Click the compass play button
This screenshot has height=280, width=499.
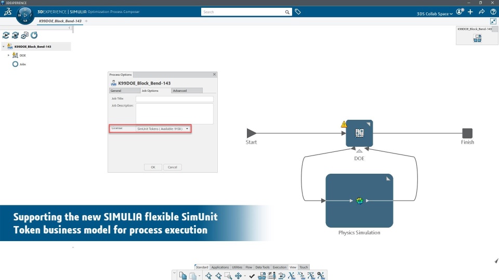(x=25, y=15)
